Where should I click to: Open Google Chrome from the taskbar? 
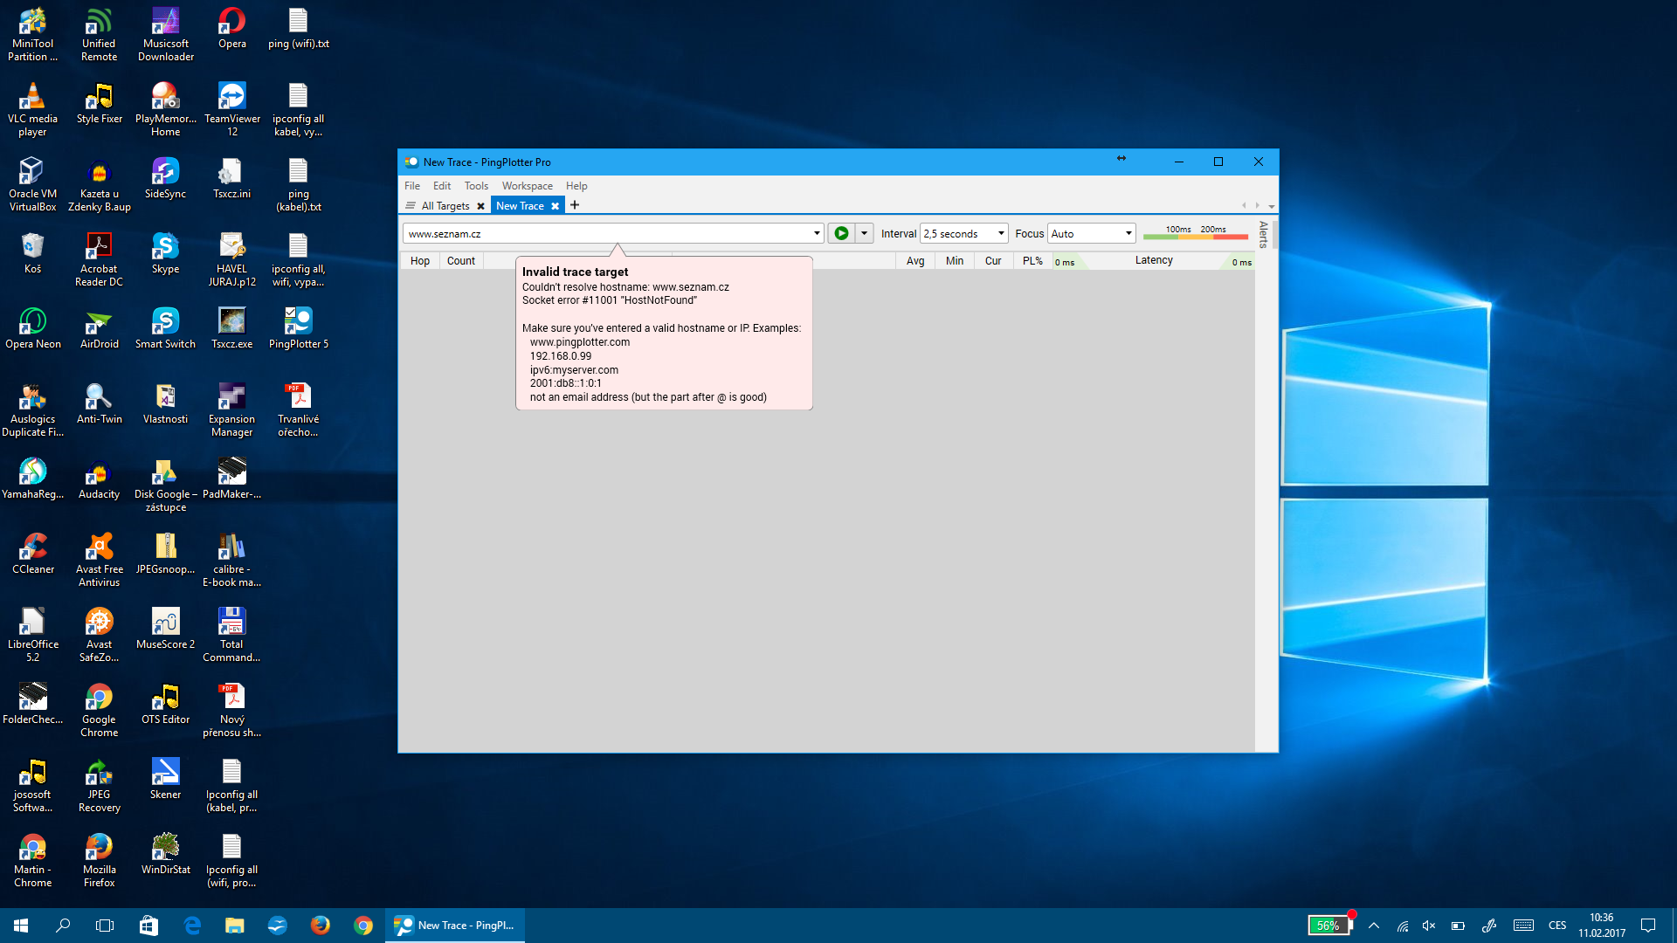[x=363, y=926]
